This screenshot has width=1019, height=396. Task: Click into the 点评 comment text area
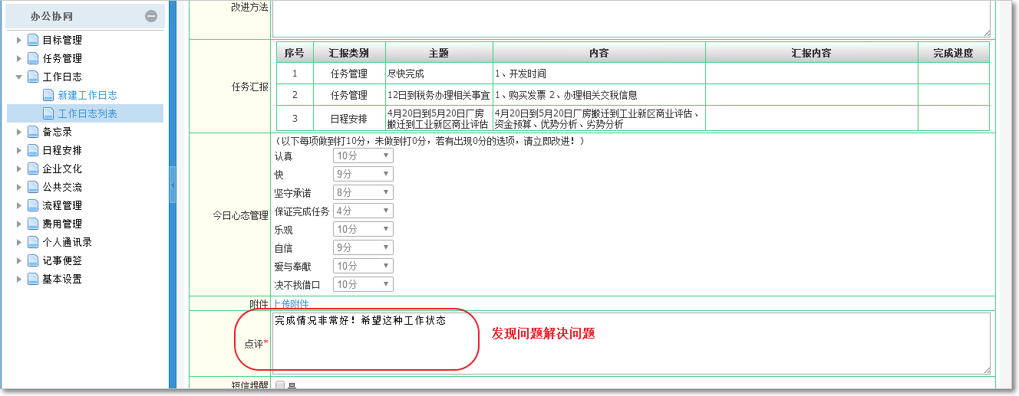coord(631,343)
